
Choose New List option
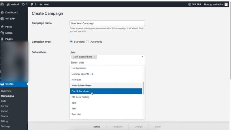106,79
